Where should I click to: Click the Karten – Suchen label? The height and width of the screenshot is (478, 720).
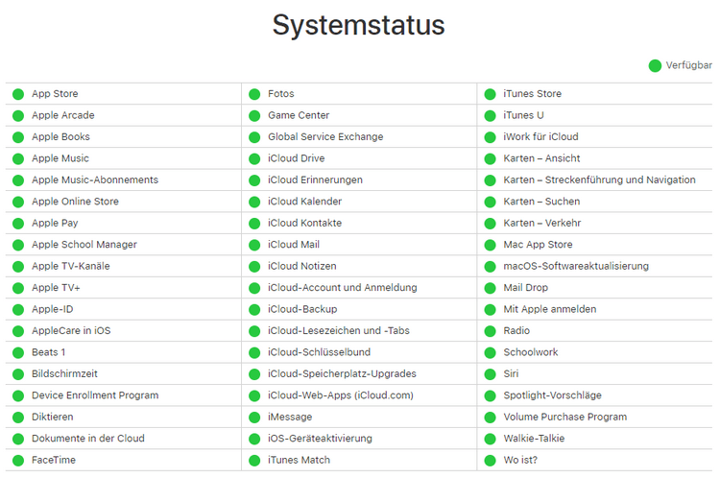(541, 202)
